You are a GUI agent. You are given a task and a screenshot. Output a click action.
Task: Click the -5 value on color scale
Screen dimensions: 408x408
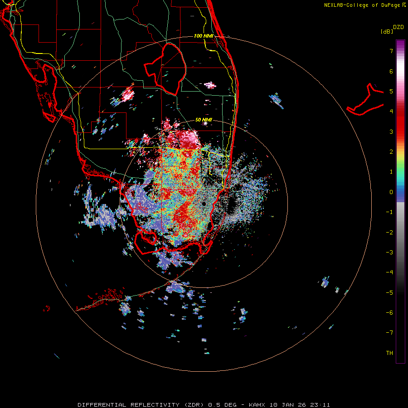pos(389,293)
